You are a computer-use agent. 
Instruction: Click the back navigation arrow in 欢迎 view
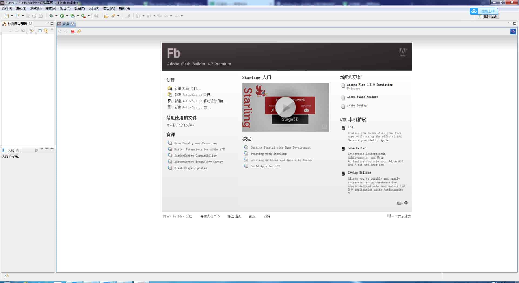point(60,31)
